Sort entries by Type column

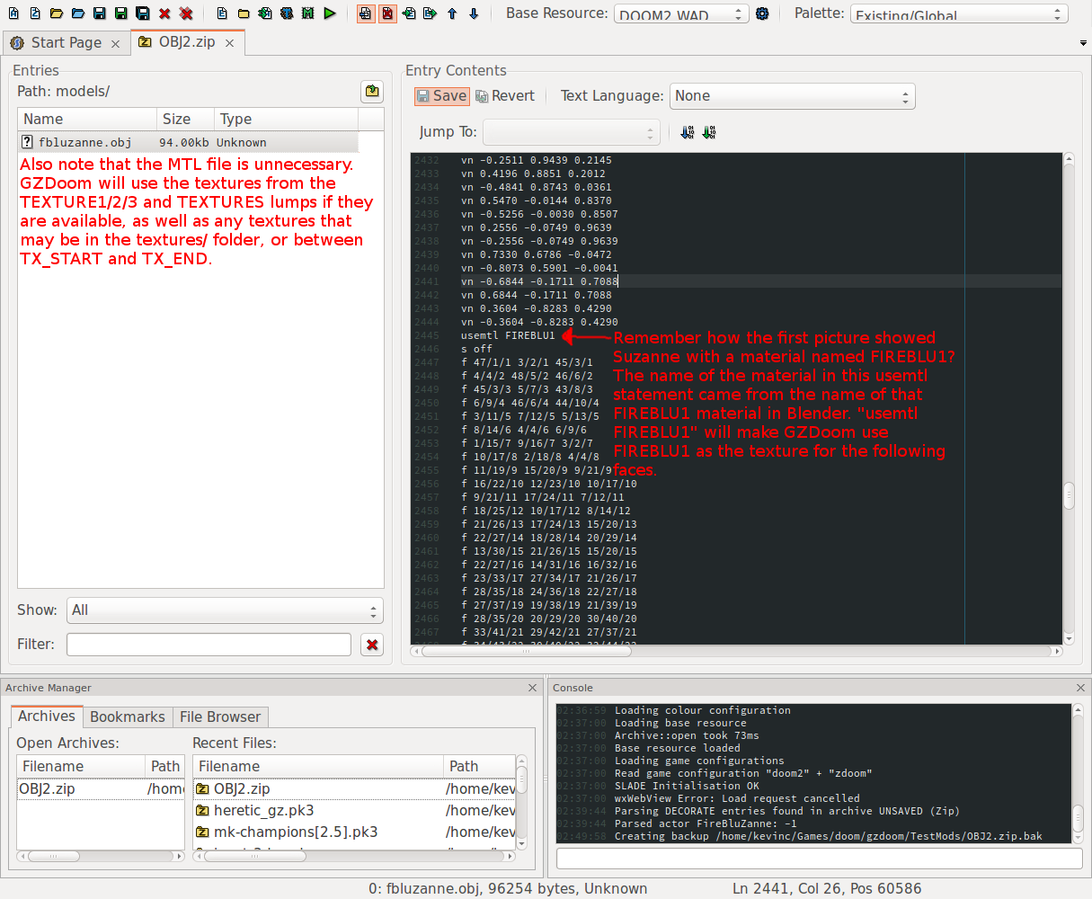point(286,120)
